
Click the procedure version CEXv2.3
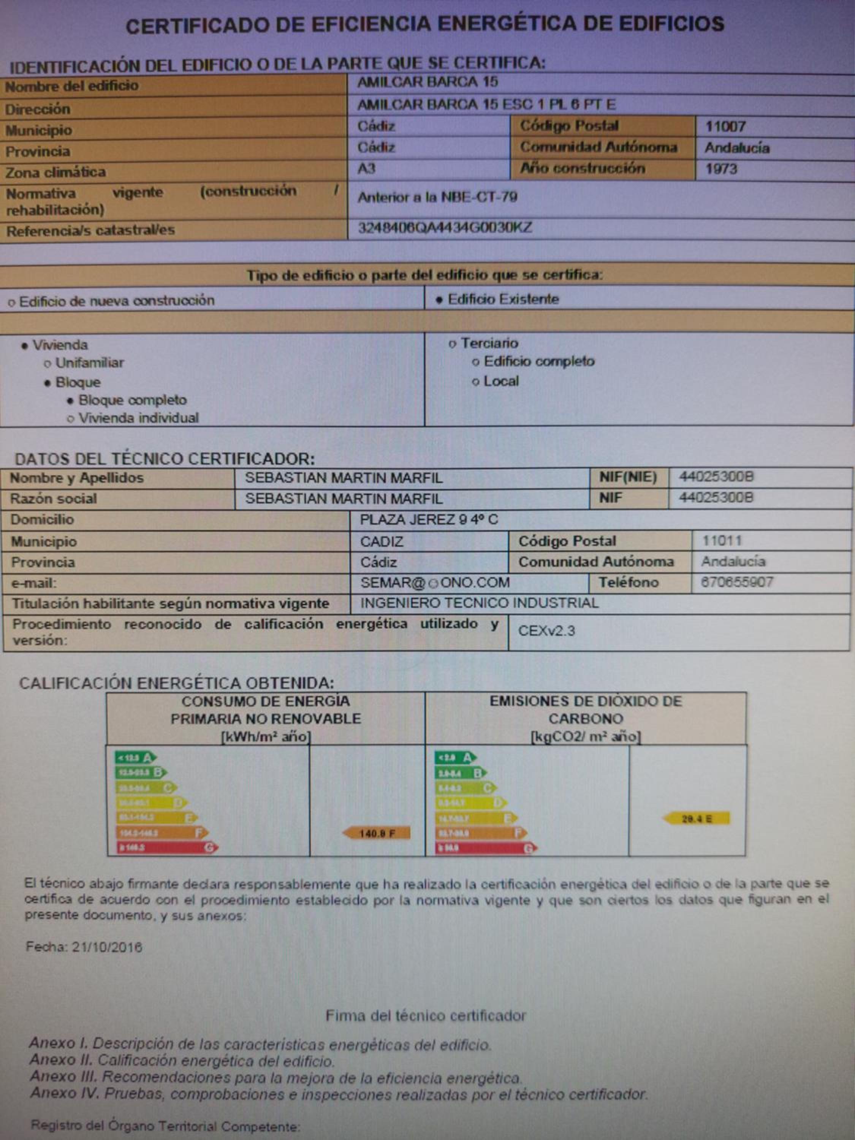546,631
